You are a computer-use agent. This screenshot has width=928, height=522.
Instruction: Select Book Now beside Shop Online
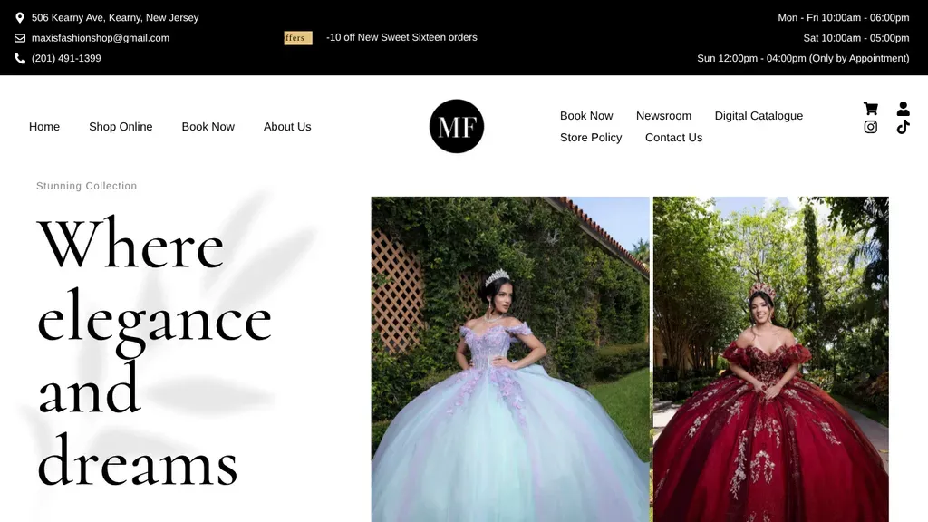click(x=208, y=127)
